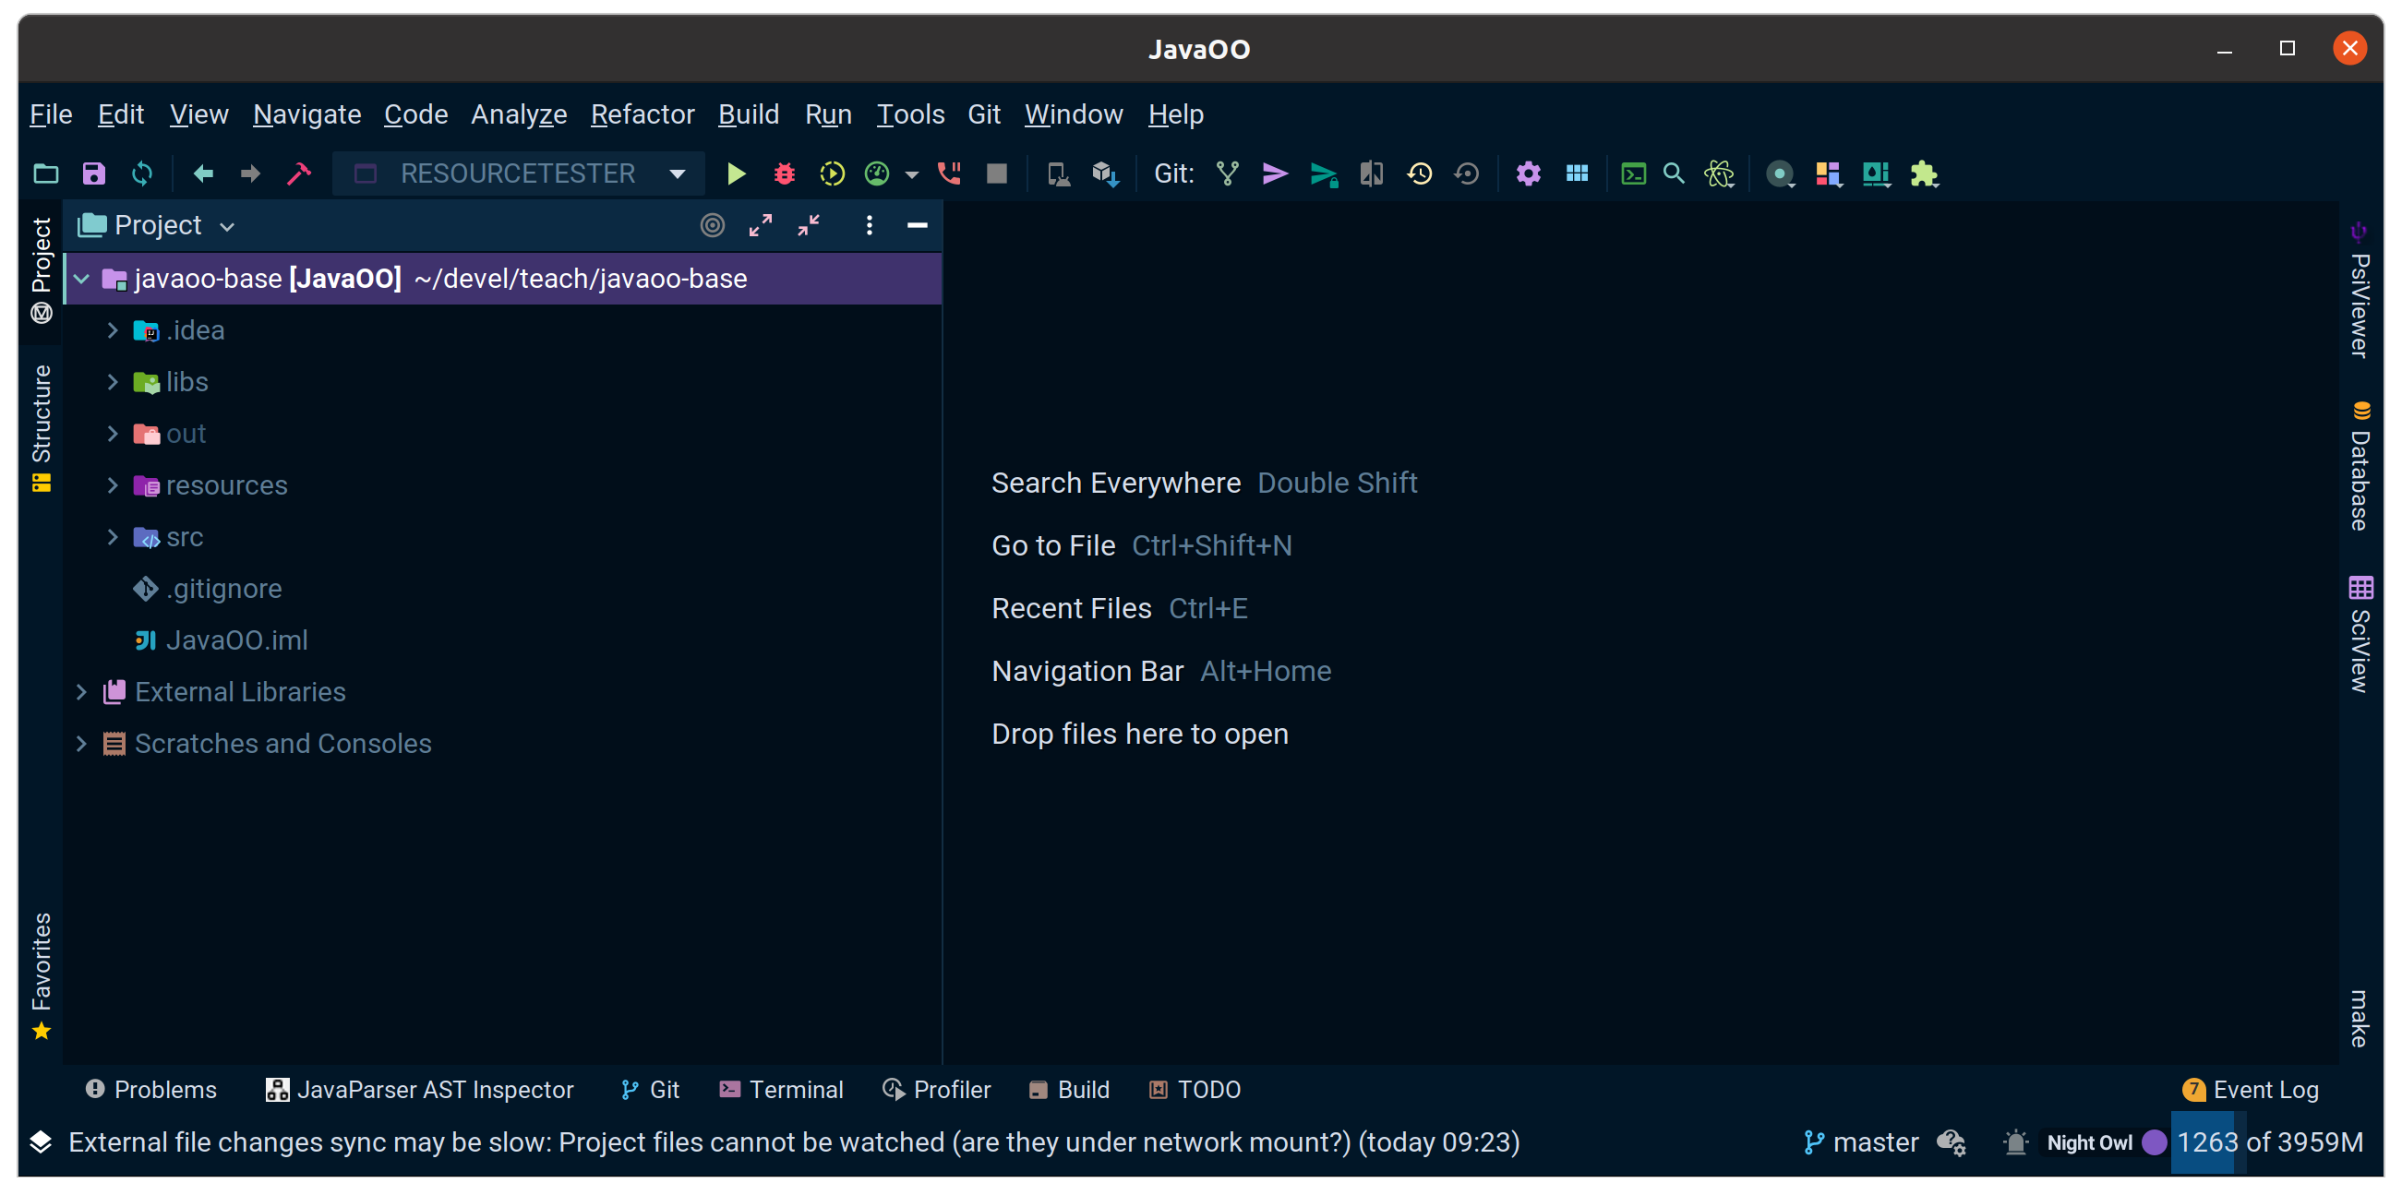Expand the .idea folder

113,331
